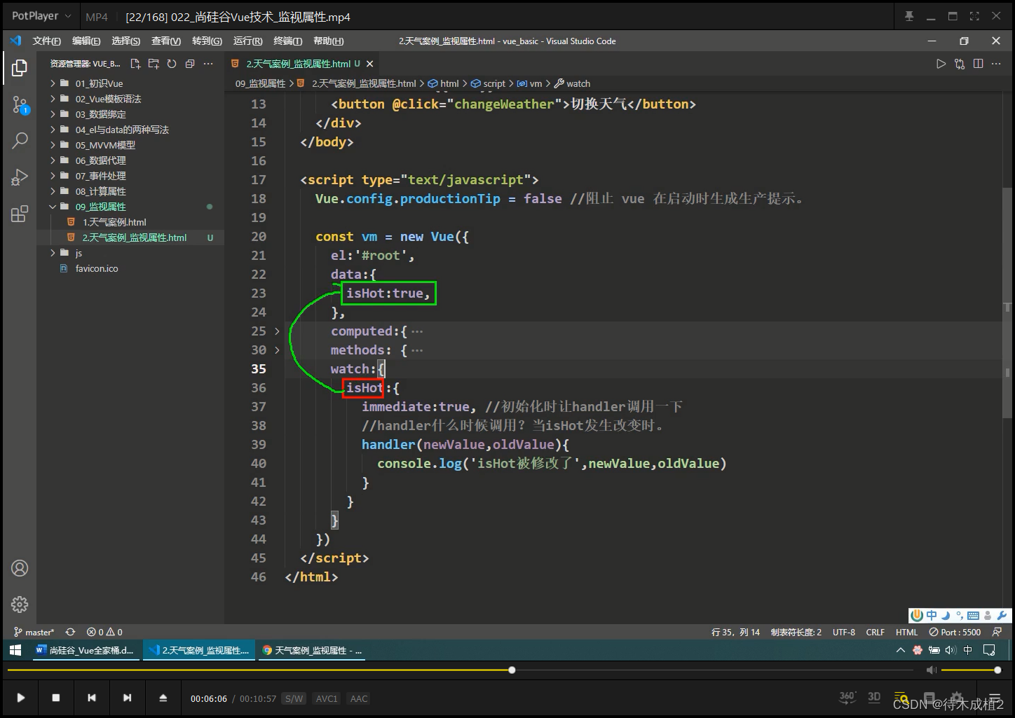1015x718 pixels.
Task: Click the New File icon in explorer
Action: (135, 64)
